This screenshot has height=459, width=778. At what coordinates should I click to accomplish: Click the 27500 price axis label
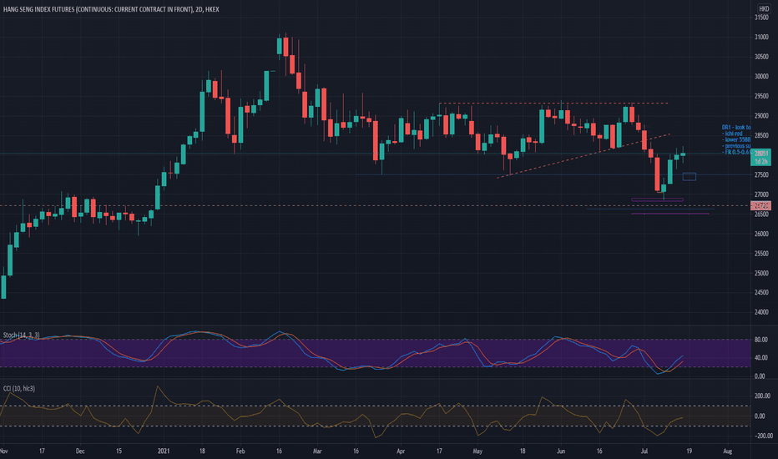click(761, 174)
